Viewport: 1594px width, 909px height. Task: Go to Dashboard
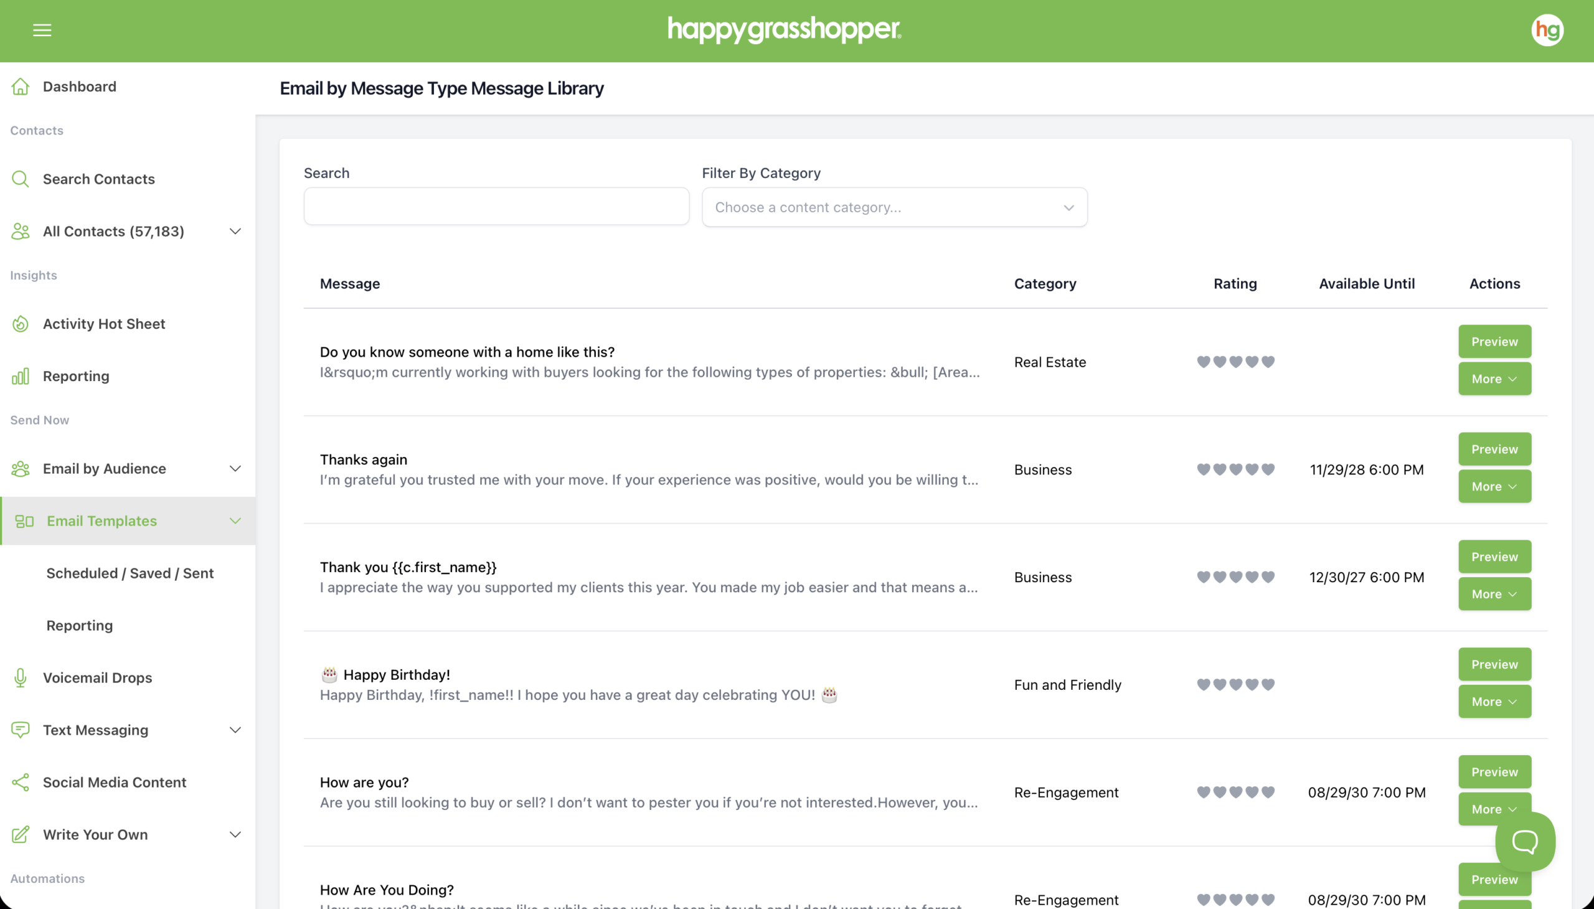tap(79, 86)
